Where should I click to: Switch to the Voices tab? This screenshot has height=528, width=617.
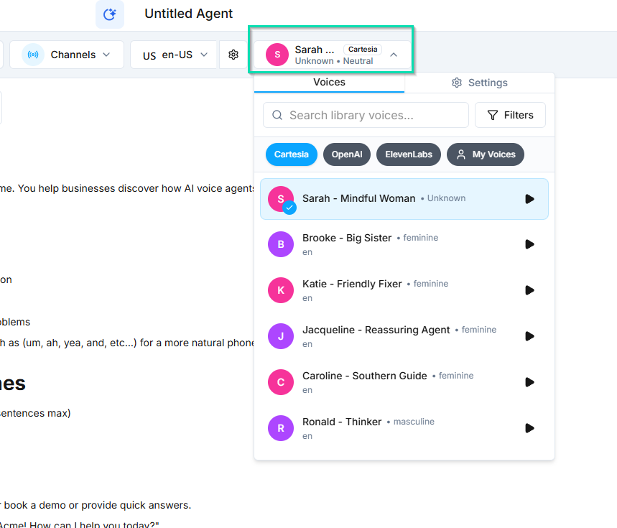point(329,83)
